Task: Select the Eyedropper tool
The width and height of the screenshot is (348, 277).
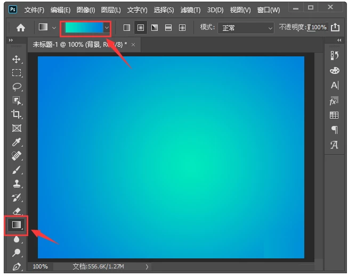Action: tap(17, 142)
